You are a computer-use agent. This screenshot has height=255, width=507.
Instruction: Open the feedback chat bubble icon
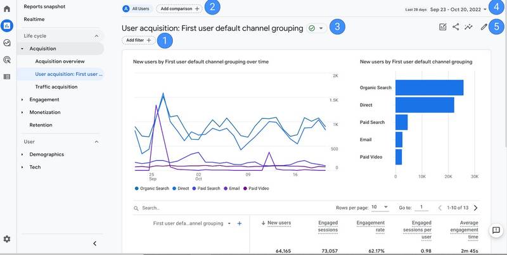point(496,230)
